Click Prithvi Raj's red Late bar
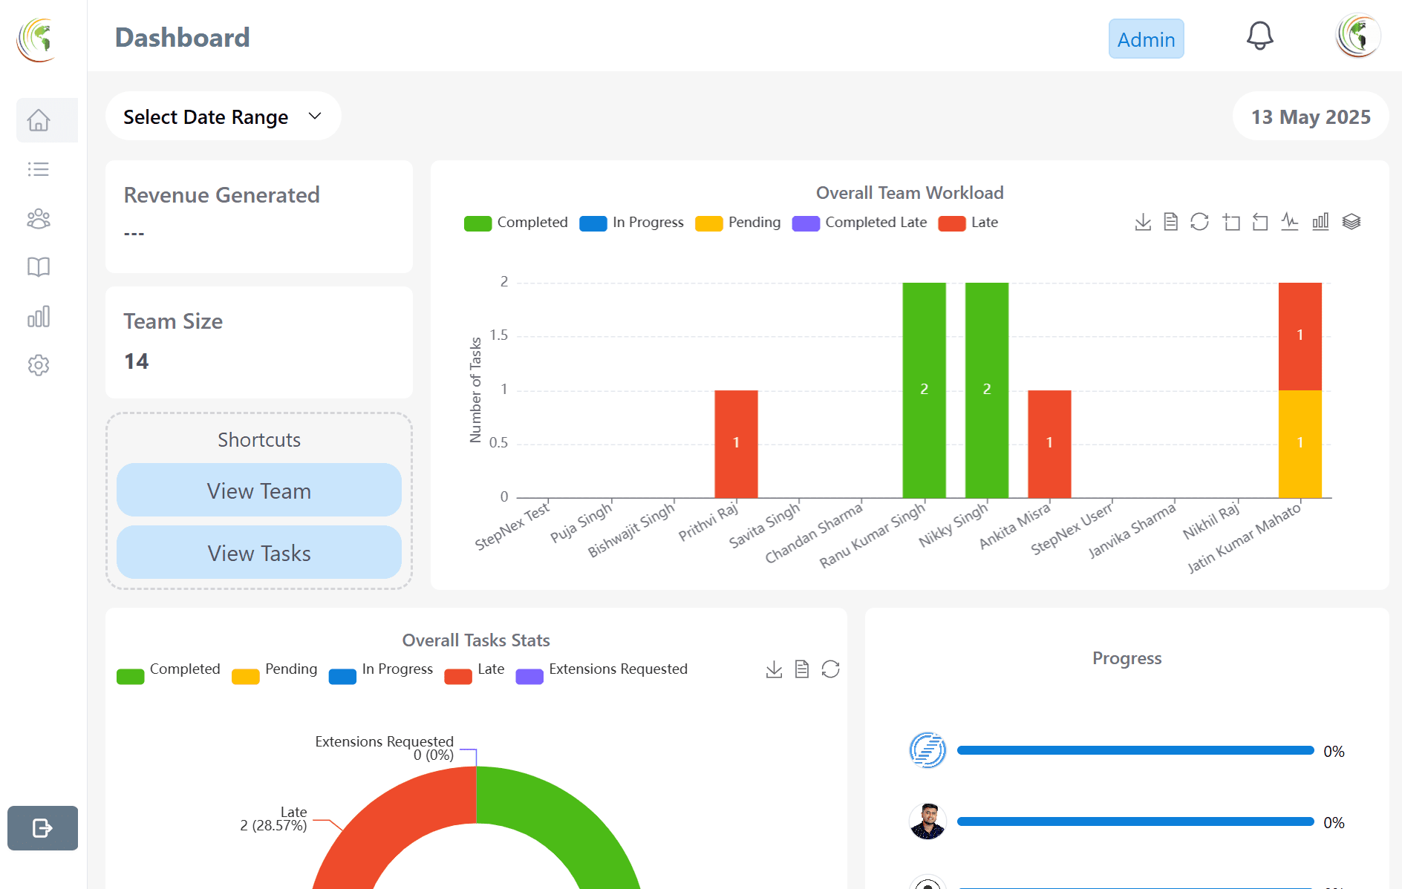The image size is (1402, 889). (736, 444)
